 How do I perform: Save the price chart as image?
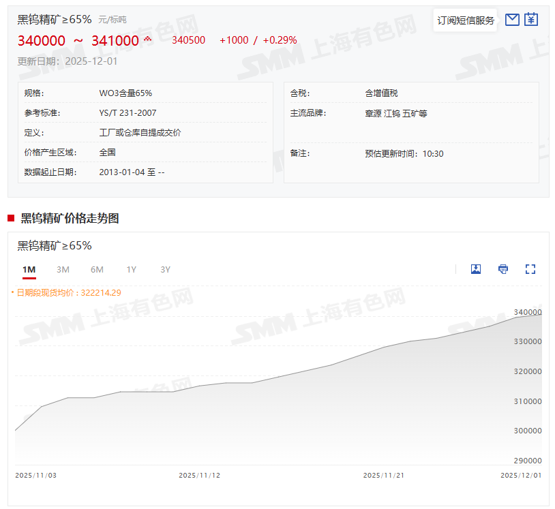[476, 269]
